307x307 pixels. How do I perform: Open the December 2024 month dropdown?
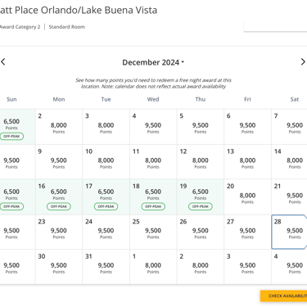tap(153, 62)
